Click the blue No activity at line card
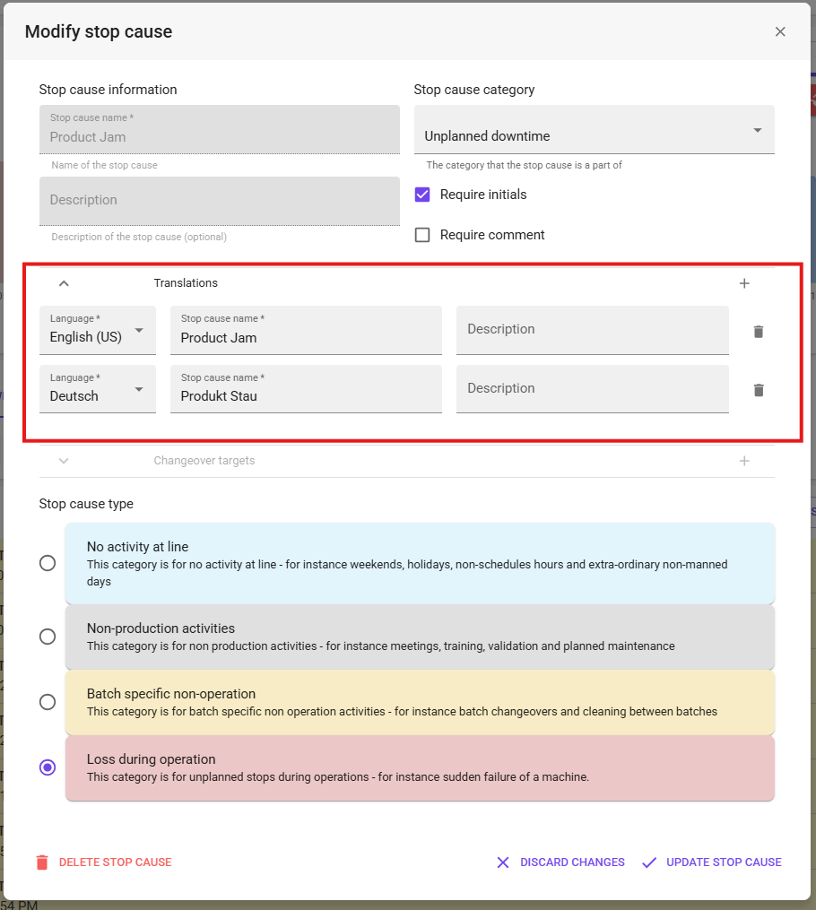Screen dimensions: 816x910 (420, 564)
